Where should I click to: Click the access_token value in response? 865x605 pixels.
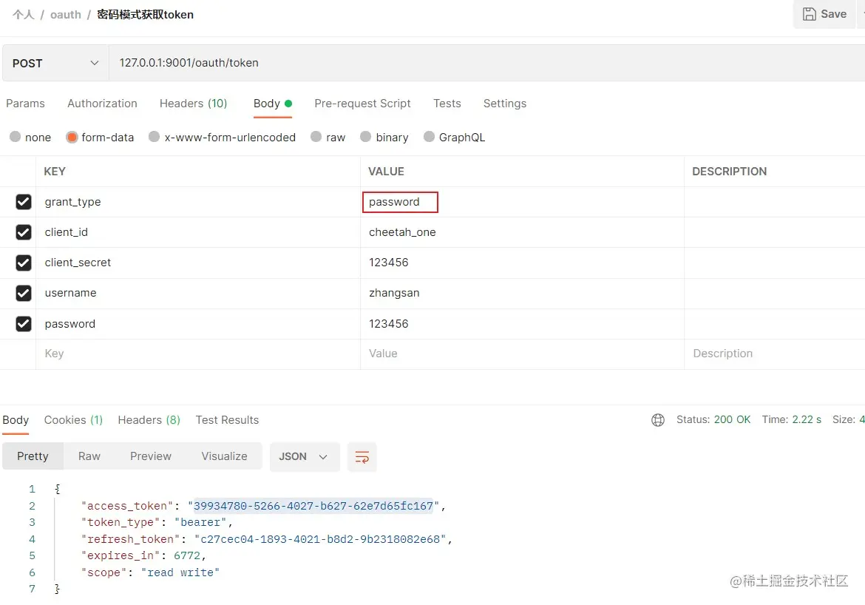click(313, 506)
